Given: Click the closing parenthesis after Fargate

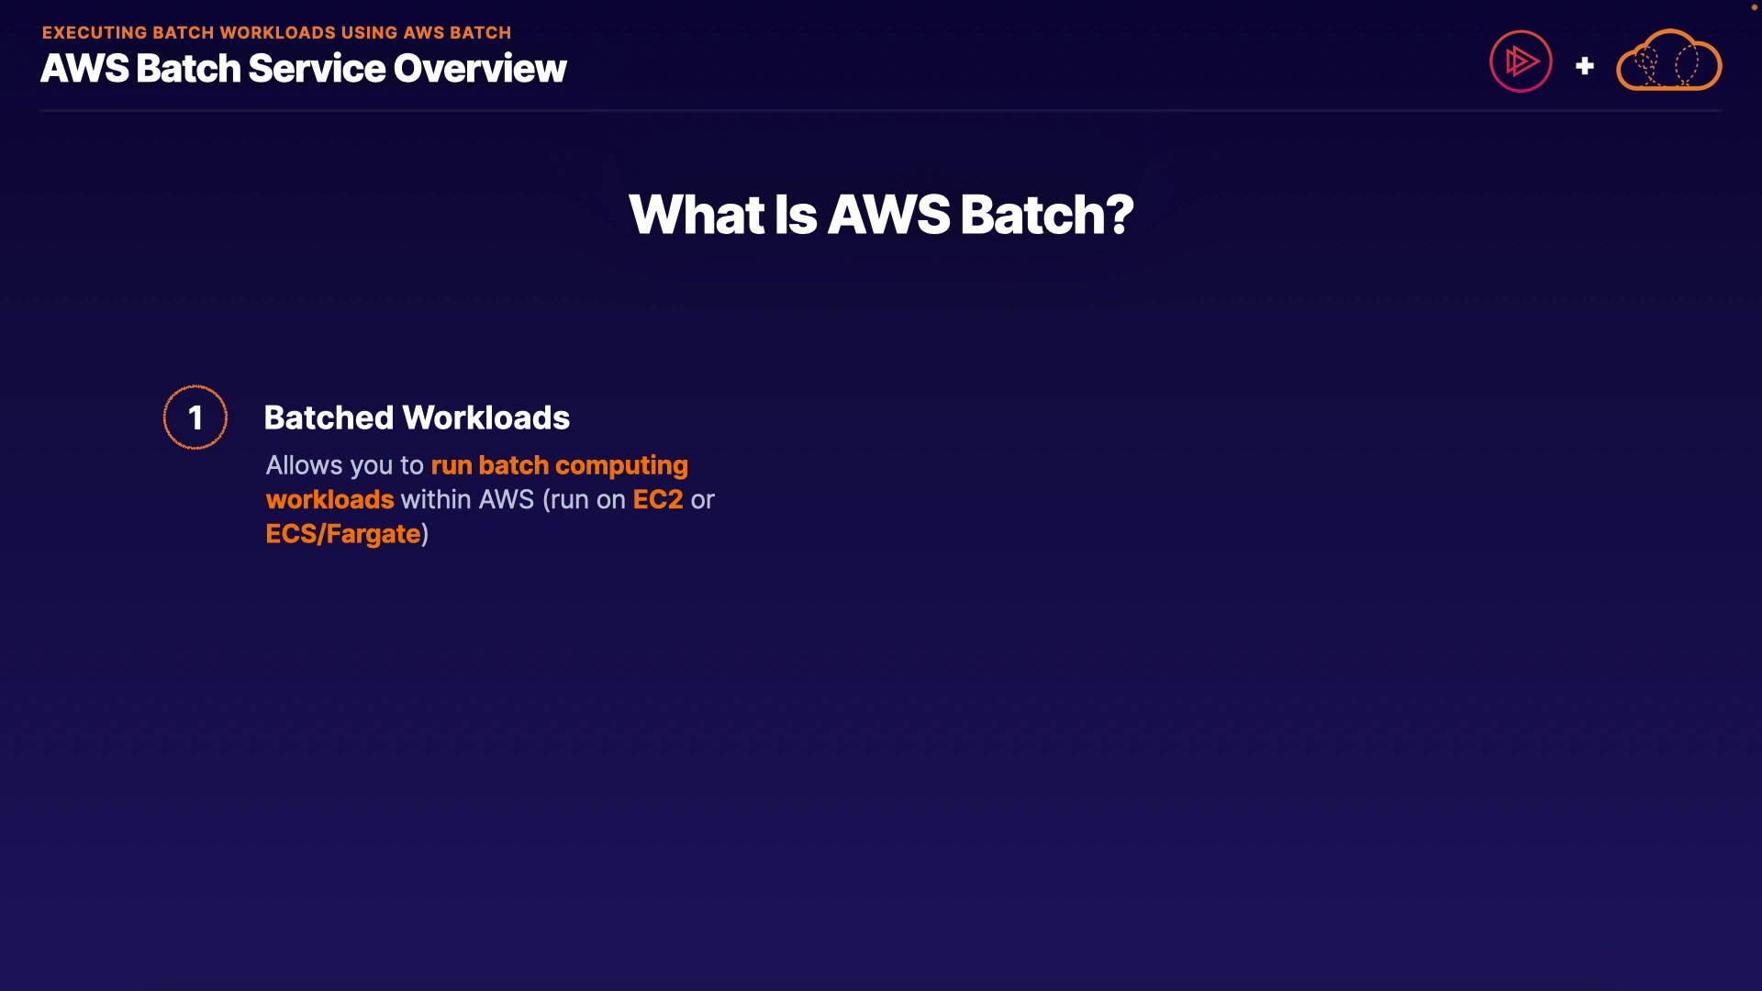Looking at the screenshot, I should click(425, 534).
